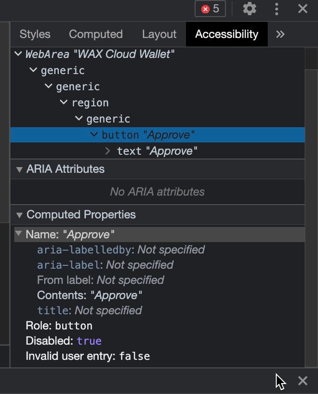The width and height of the screenshot is (318, 394).
Task: Click the aria-labelledby property row
Action: (x=121, y=250)
